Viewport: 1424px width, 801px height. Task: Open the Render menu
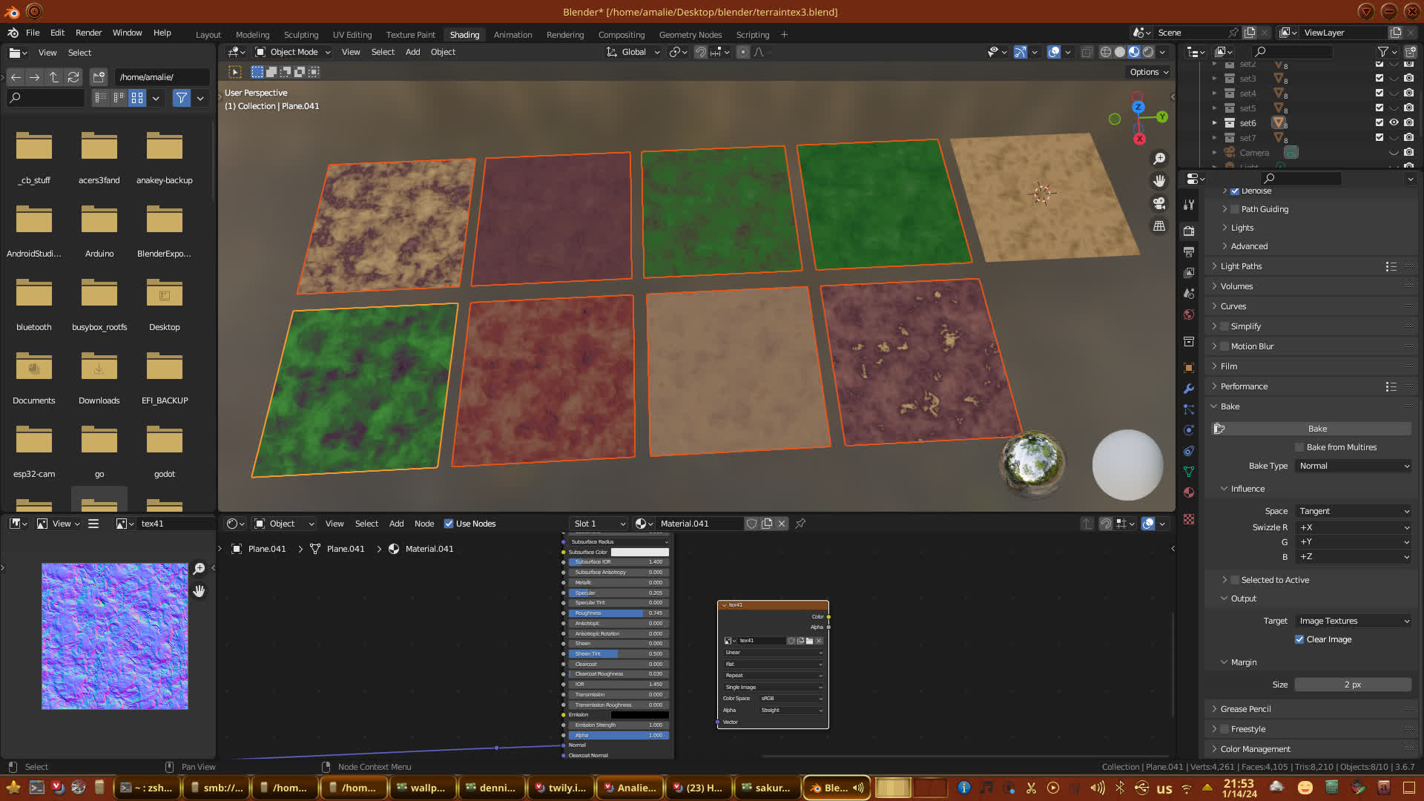click(88, 33)
